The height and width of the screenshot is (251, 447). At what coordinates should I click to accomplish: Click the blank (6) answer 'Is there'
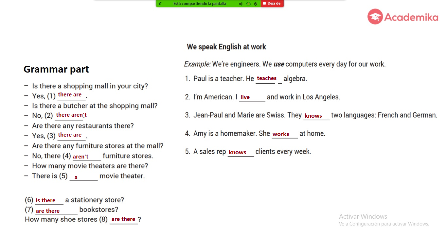(x=45, y=200)
